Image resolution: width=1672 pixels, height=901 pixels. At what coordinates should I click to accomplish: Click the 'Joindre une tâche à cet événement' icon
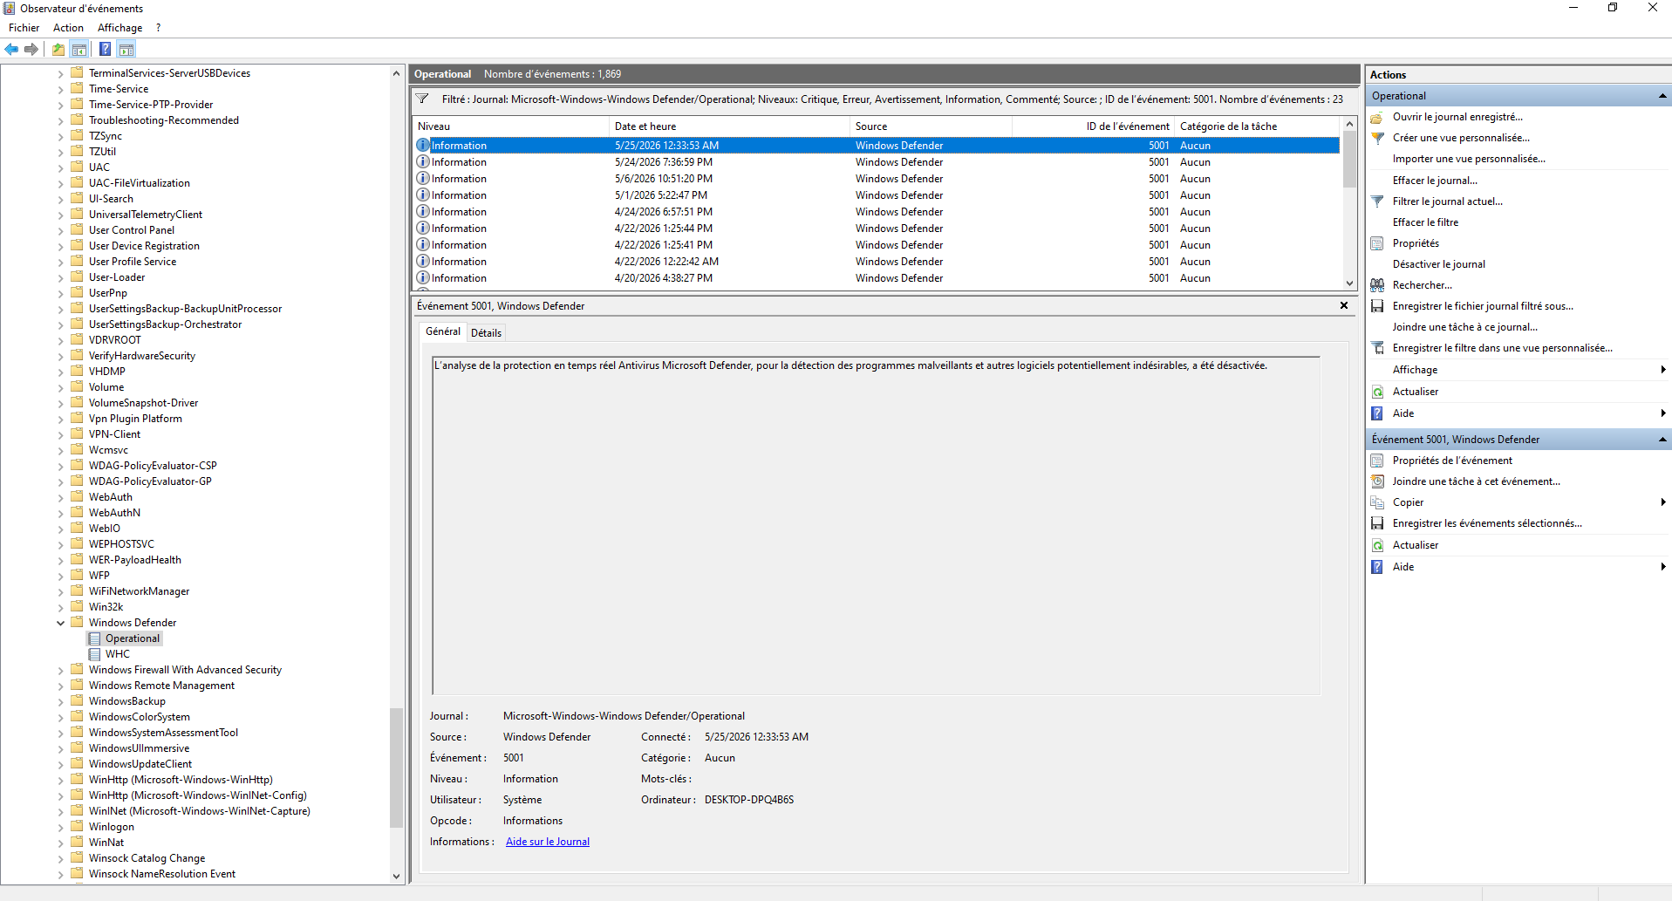click(1377, 481)
